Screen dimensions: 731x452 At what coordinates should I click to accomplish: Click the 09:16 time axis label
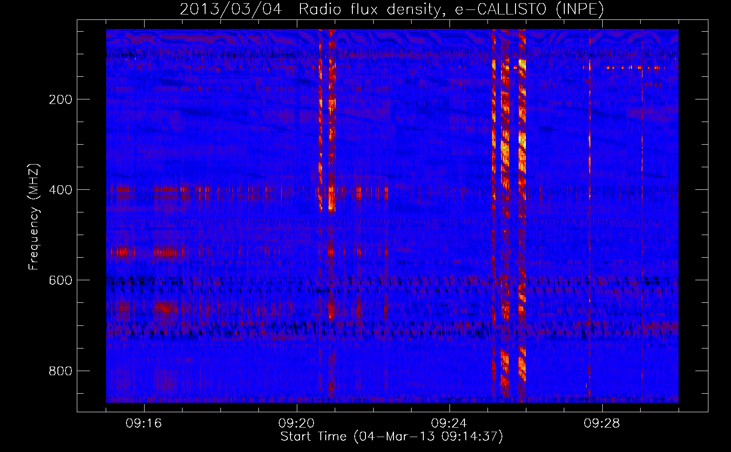coord(144,424)
